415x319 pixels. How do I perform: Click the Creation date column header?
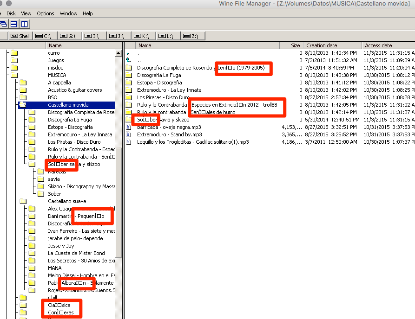[x=332, y=45]
